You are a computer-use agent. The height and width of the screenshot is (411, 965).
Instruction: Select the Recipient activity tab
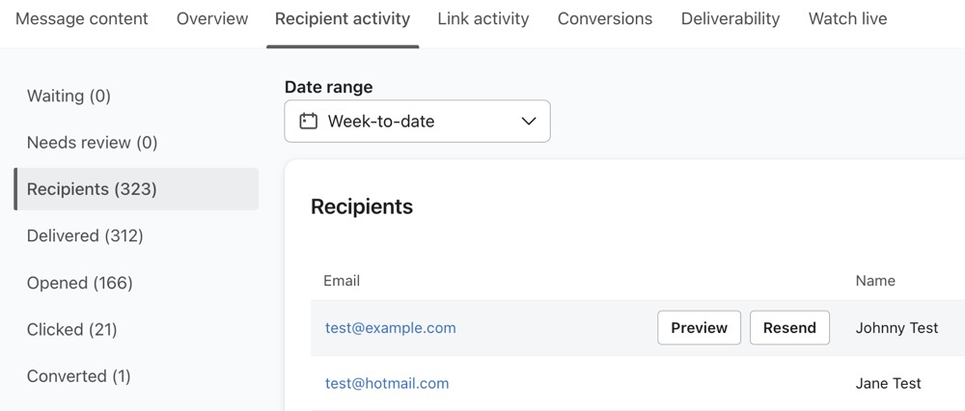tap(343, 18)
